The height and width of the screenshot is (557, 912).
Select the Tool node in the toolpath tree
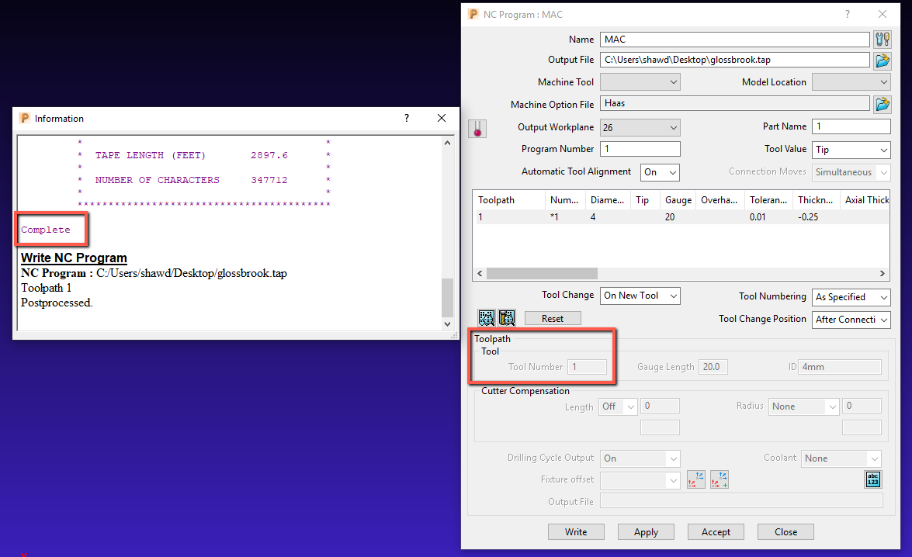(489, 351)
